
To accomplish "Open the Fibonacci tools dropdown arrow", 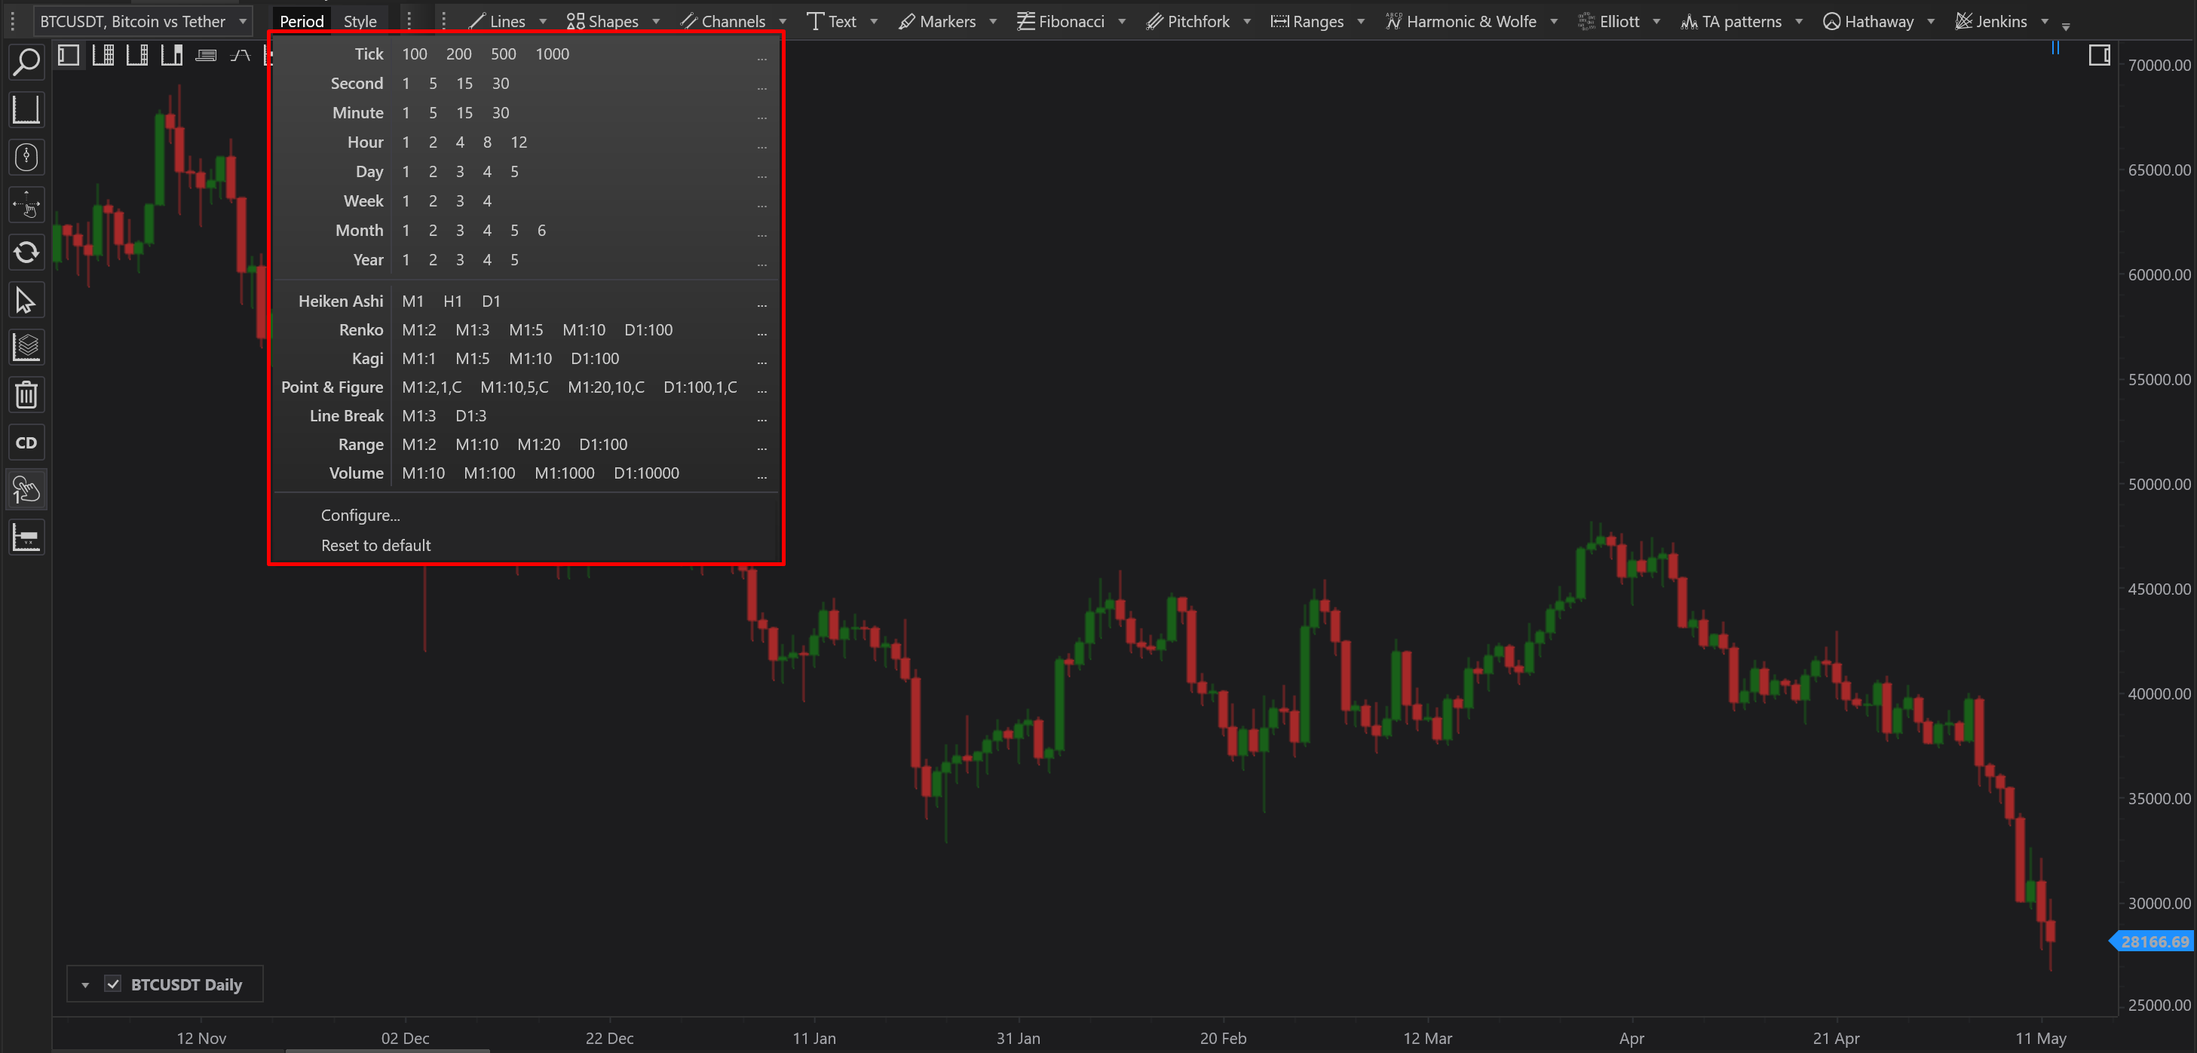I will click(x=1122, y=21).
